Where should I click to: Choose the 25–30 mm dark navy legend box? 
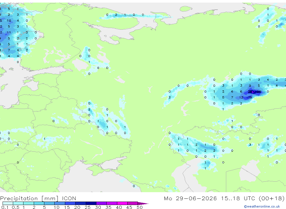point(91,203)
